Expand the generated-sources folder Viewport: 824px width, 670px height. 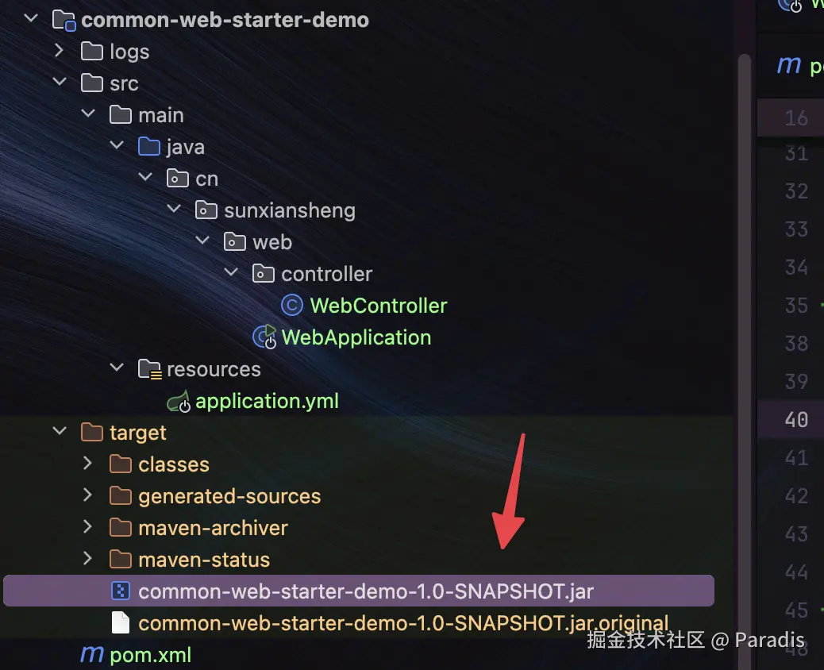(88, 495)
